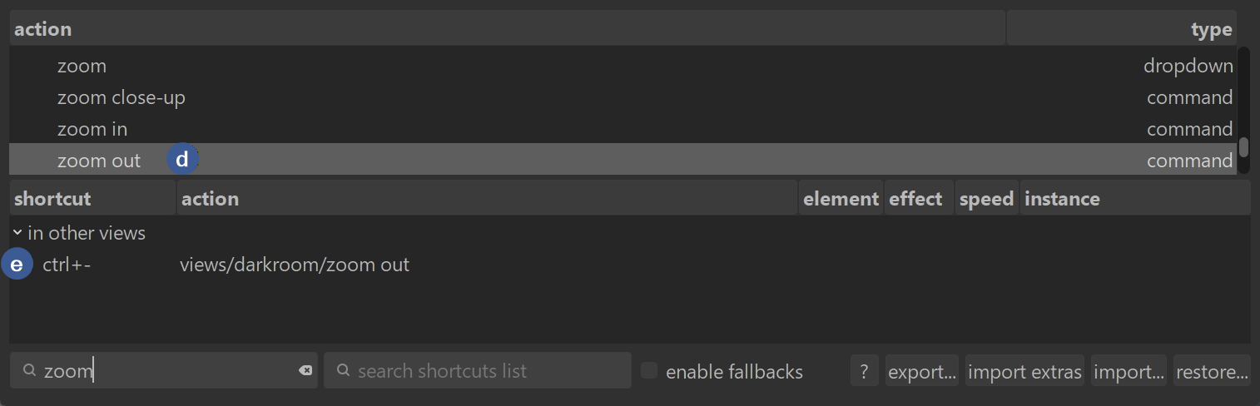This screenshot has height=406, width=1260.
Task: Click the export... button
Action: click(921, 371)
